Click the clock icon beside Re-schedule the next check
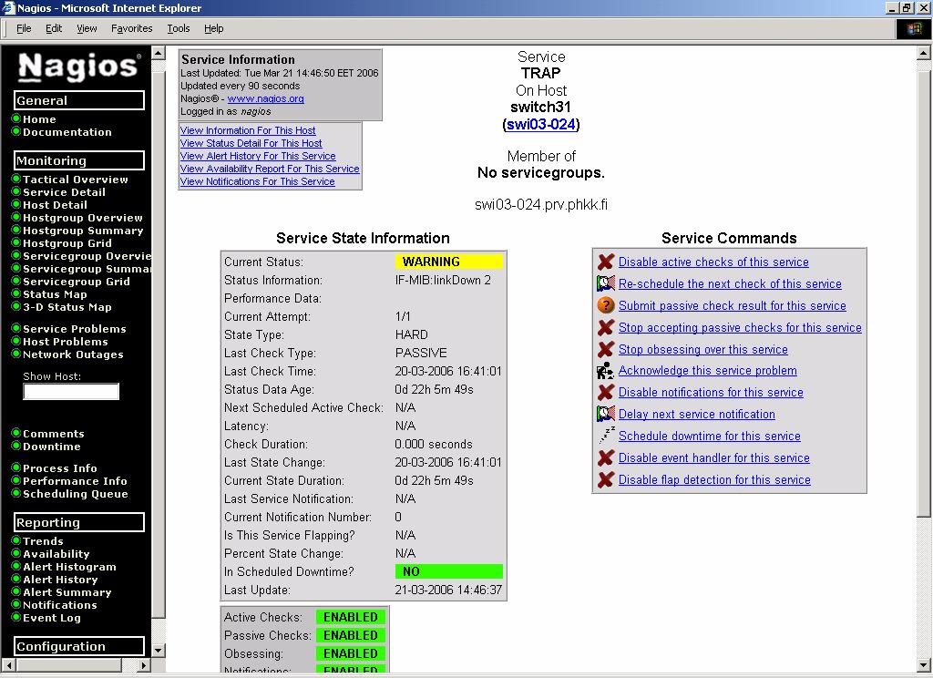 point(606,283)
